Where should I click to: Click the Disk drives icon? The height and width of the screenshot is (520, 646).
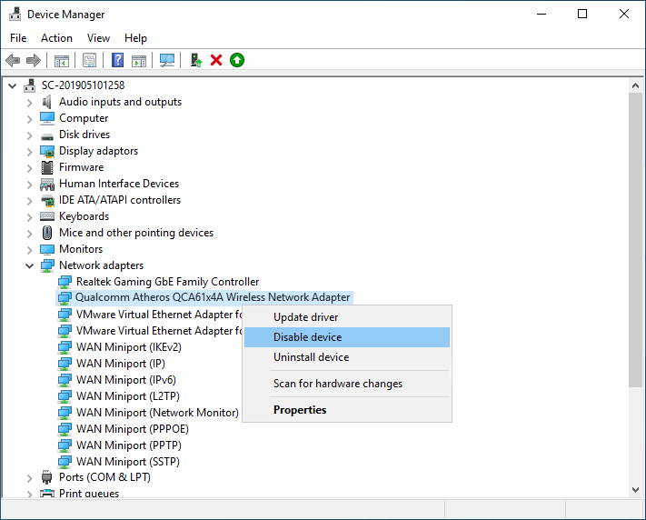pos(47,135)
